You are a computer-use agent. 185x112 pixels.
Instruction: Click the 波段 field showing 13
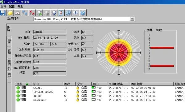pyautogui.click(x=87, y=32)
